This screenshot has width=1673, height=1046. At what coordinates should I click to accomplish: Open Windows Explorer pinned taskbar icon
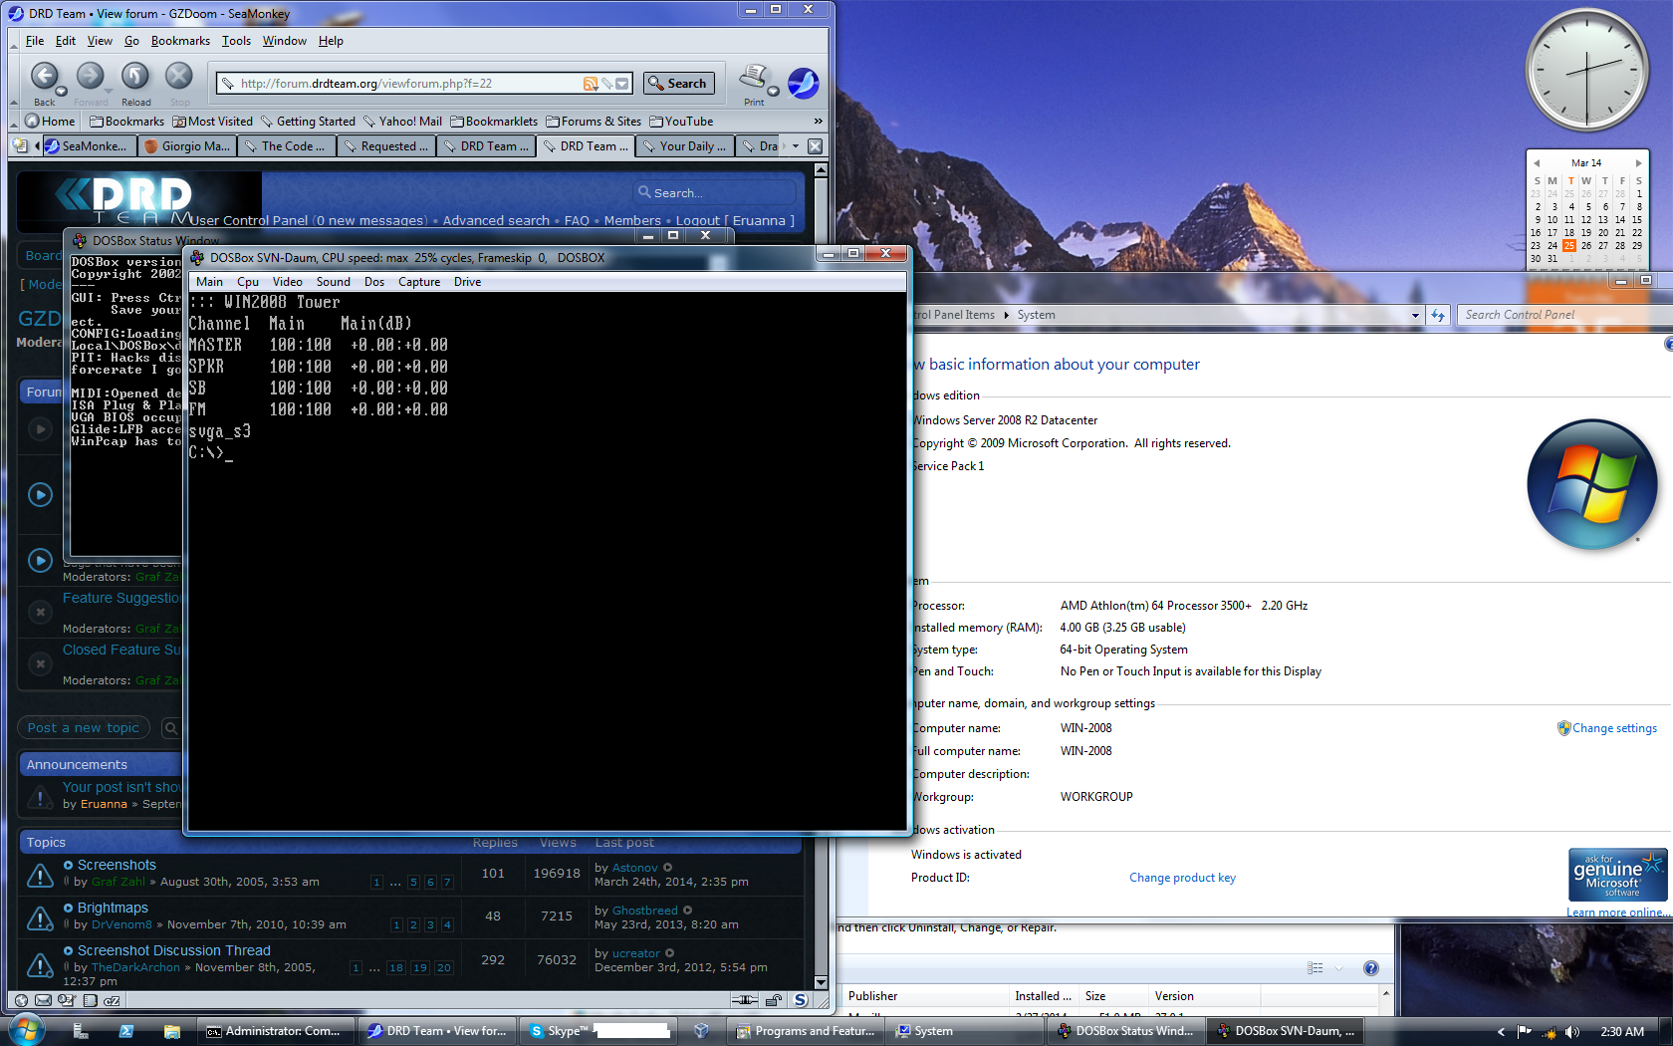[x=172, y=1031]
